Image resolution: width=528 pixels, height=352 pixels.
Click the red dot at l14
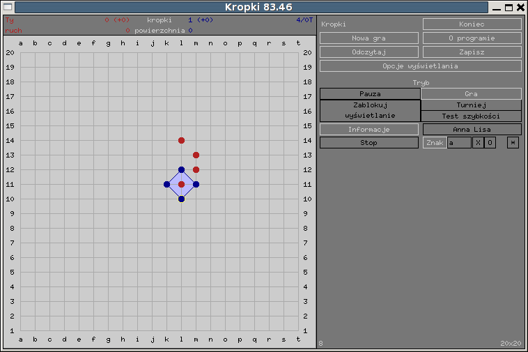(x=181, y=140)
